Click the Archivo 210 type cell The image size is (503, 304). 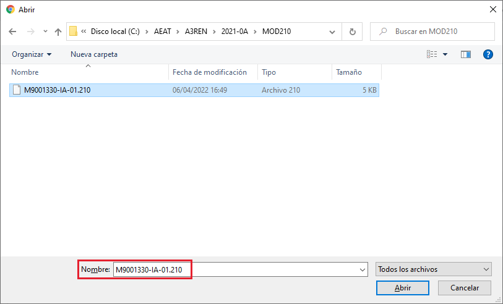[x=281, y=90]
